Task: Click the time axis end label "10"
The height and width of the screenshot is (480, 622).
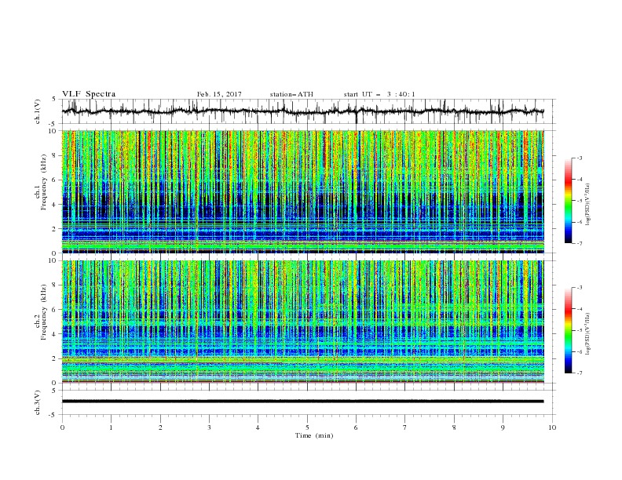Action: click(552, 427)
